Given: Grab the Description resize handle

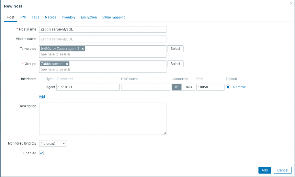Looking at the screenshot, I should (x=164, y=133).
